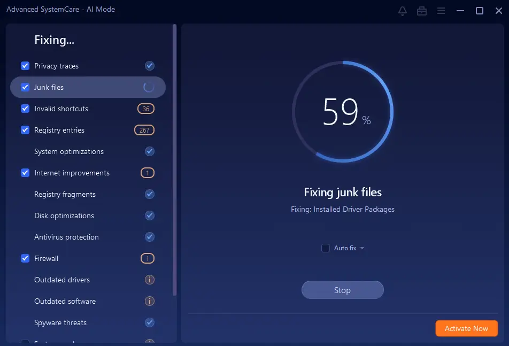Click the completed checkmark beside Privacy traces
The image size is (509, 346).
150,66
